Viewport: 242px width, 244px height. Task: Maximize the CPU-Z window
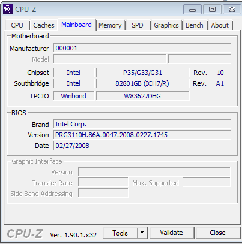[212, 10]
